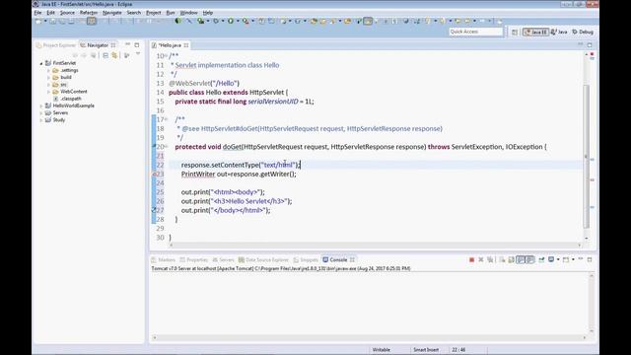Click the console horizontal scrollbar

point(369,337)
